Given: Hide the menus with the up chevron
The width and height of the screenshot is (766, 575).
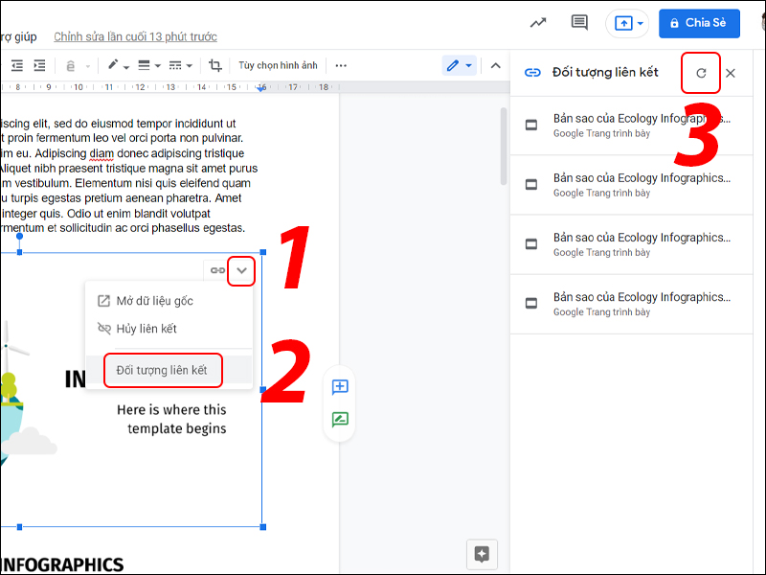Looking at the screenshot, I should pyautogui.click(x=495, y=65).
